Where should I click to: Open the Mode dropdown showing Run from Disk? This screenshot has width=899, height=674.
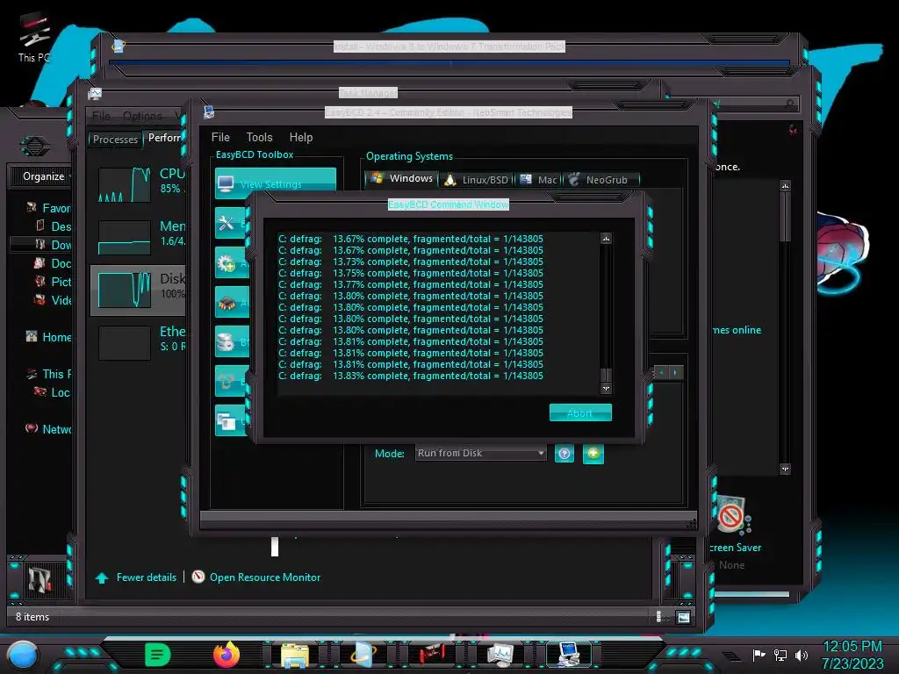coord(480,453)
